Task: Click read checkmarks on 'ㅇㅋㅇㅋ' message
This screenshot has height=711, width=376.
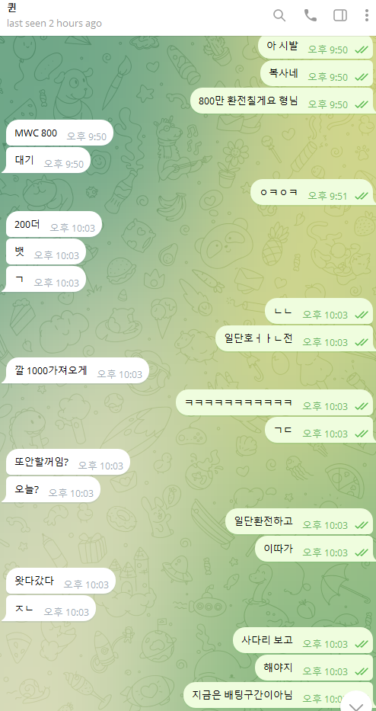Action: pyautogui.click(x=361, y=196)
